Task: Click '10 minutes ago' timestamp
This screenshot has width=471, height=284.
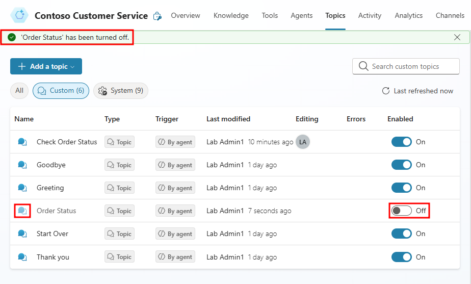Action: tap(270, 142)
